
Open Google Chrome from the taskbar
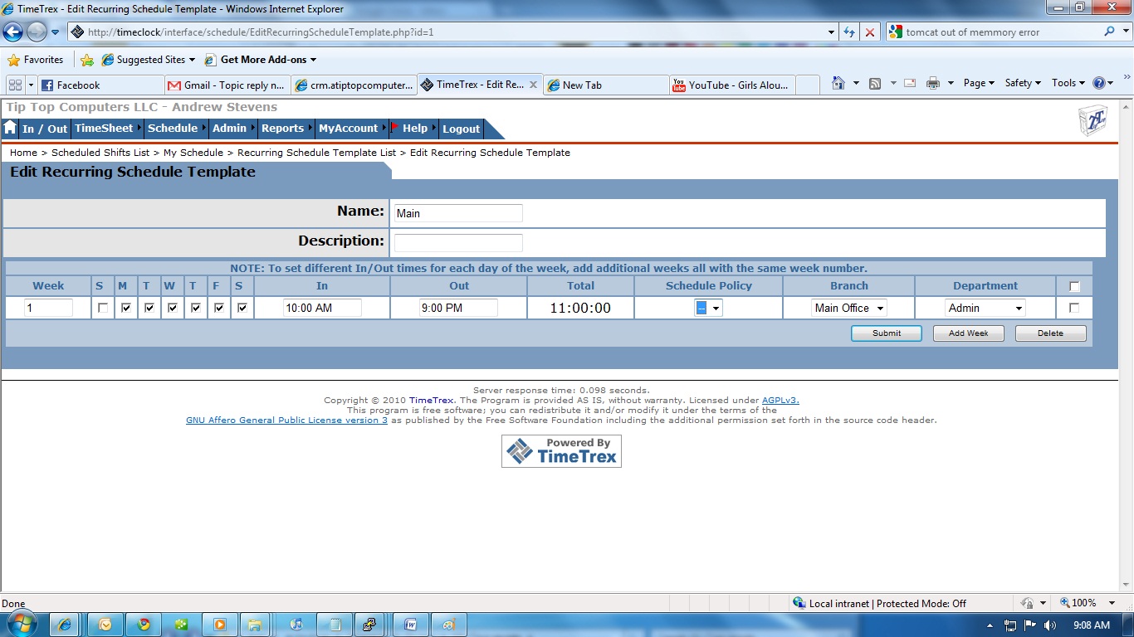pyautogui.click(x=144, y=625)
